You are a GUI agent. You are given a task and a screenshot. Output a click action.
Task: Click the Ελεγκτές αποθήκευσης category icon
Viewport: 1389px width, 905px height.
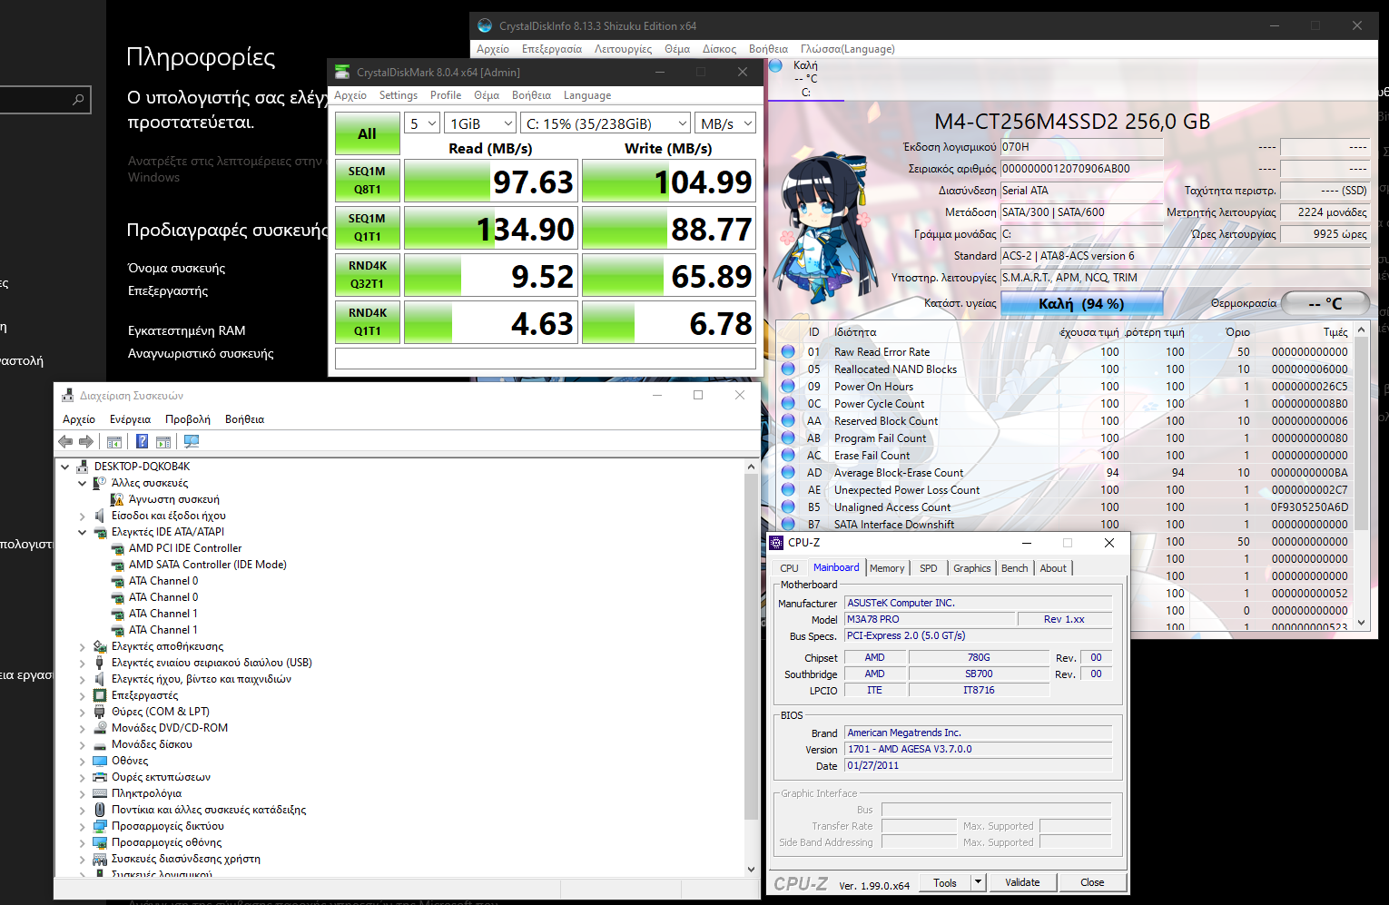tap(100, 646)
